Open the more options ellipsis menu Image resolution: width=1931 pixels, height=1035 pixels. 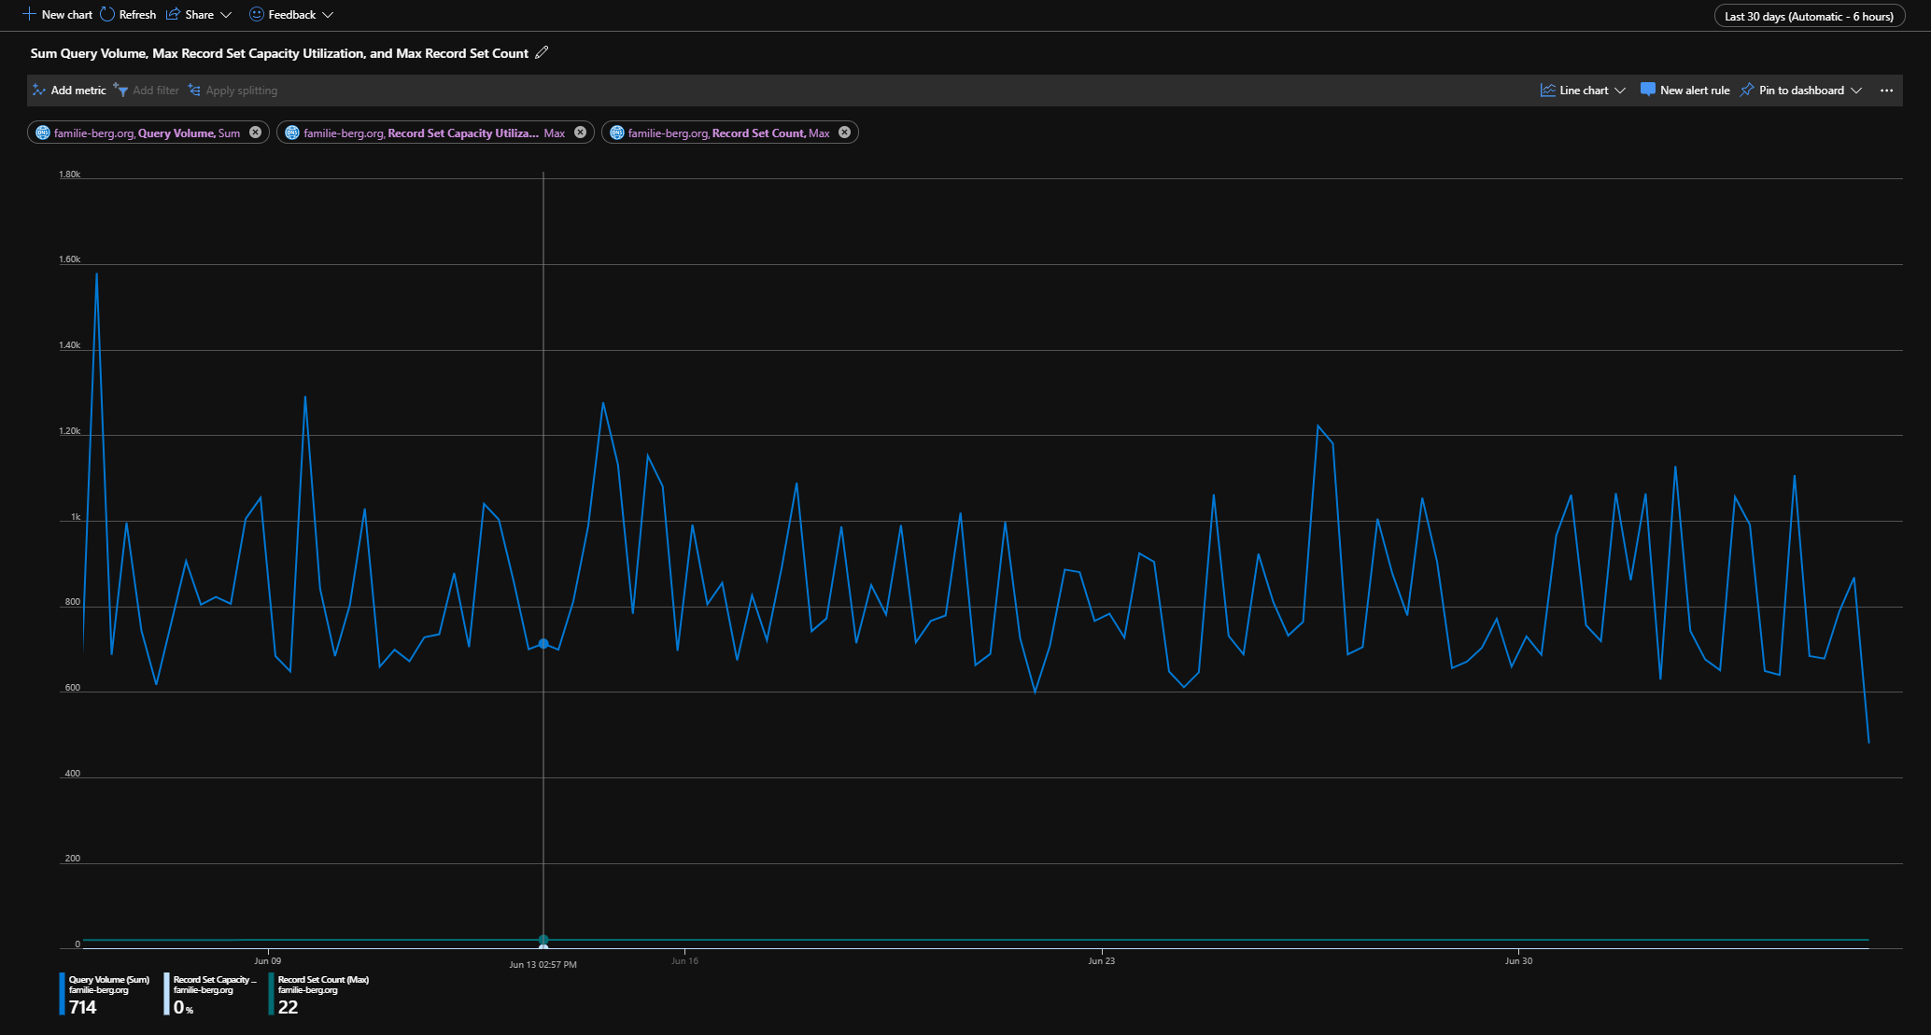[x=1886, y=91]
